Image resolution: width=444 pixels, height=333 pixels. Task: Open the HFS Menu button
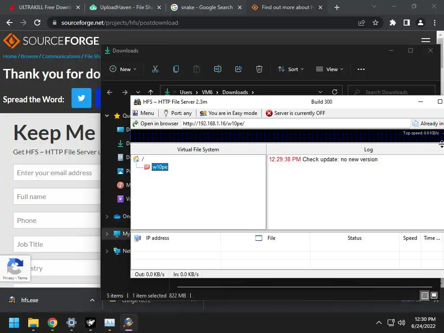tap(143, 113)
